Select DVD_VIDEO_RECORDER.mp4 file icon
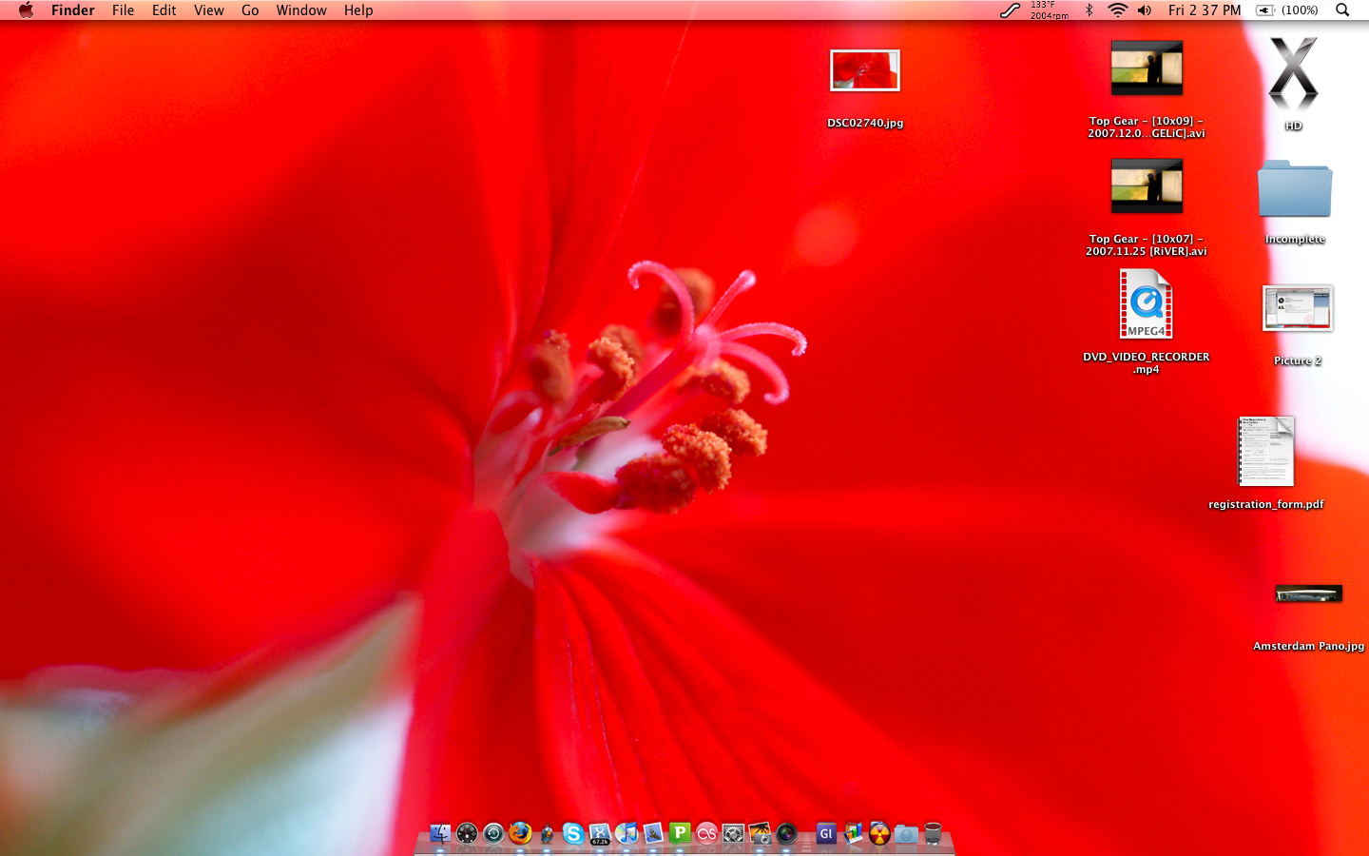The width and height of the screenshot is (1369, 856). tap(1147, 304)
